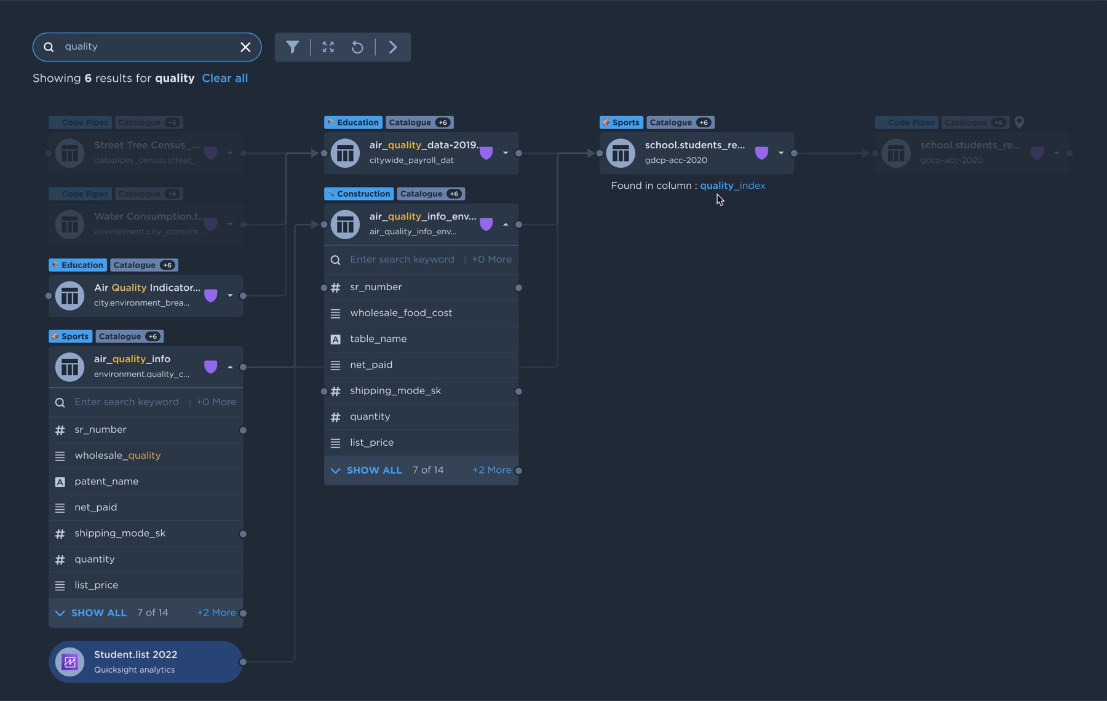The image size is (1107, 701).
Task: Click the table icon of school.students_re Sports node
Action: (621, 153)
